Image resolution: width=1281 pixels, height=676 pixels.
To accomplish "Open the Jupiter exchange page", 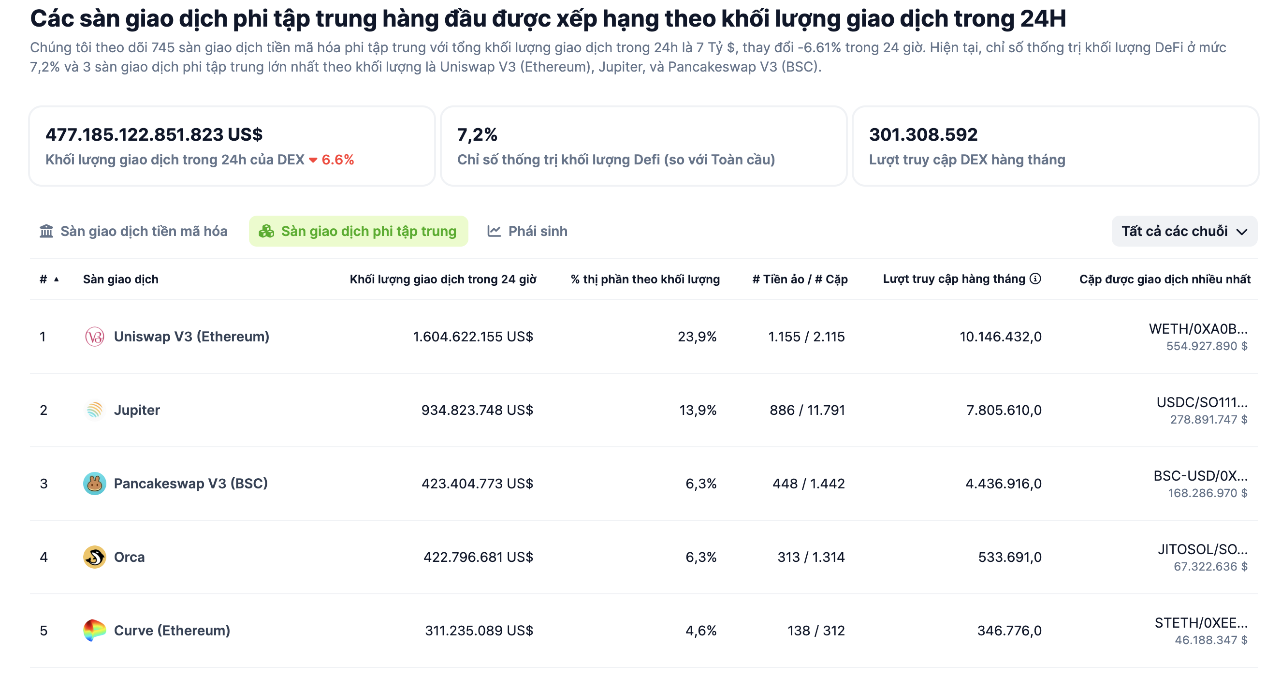I will click(x=137, y=410).
